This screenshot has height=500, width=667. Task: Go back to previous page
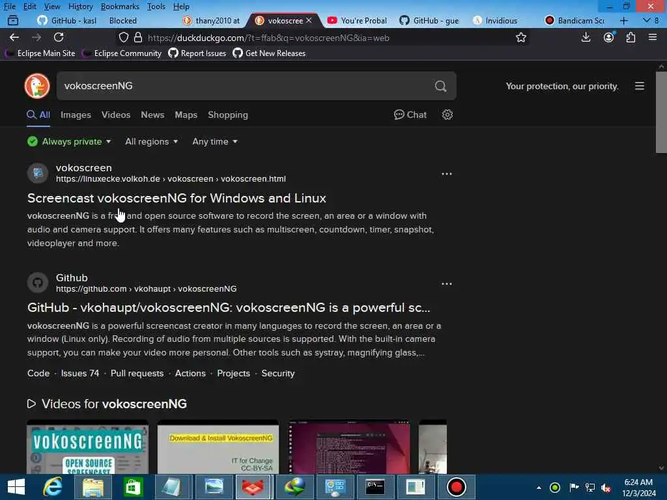click(x=14, y=37)
